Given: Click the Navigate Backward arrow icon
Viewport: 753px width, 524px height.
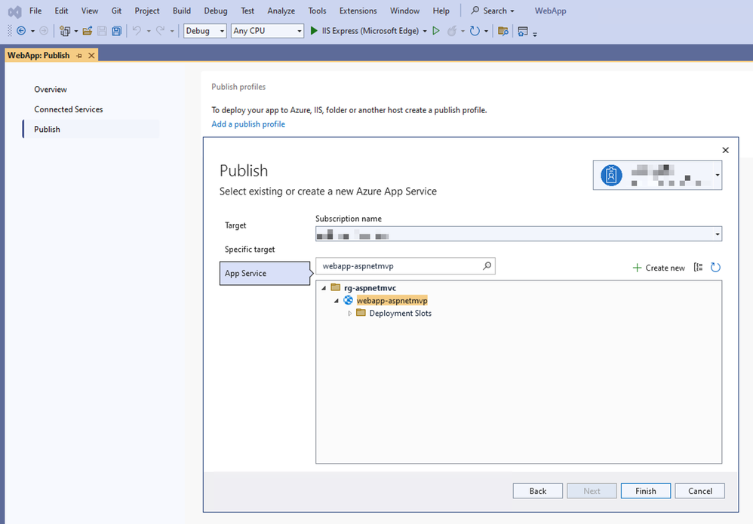Looking at the screenshot, I should pyautogui.click(x=21, y=31).
